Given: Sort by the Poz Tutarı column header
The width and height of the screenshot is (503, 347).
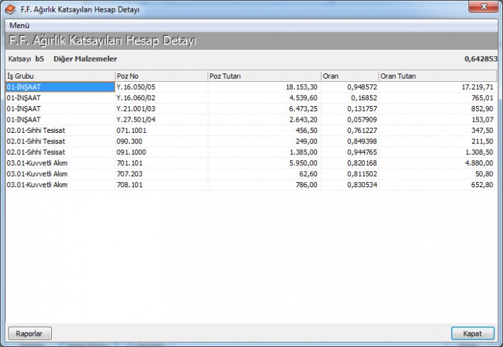Looking at the screenshot, I should tap(263, 76).
